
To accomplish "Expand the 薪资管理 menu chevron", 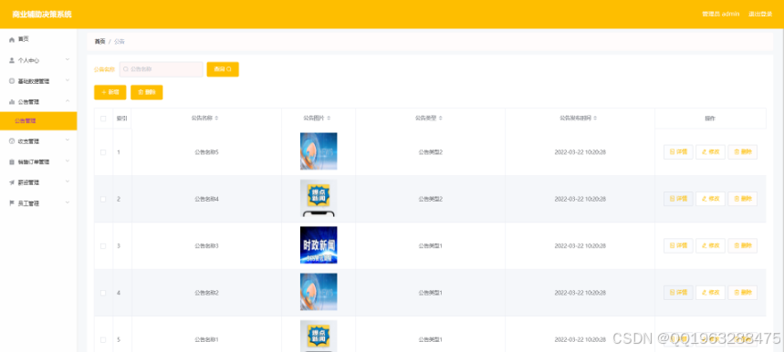I will (x=68, y=182).
